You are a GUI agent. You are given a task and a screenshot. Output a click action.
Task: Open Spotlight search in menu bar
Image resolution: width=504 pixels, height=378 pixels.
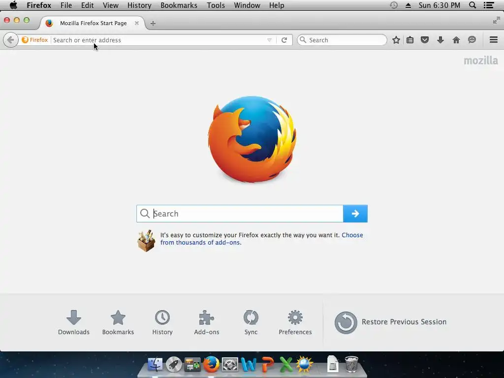(472, 5)
